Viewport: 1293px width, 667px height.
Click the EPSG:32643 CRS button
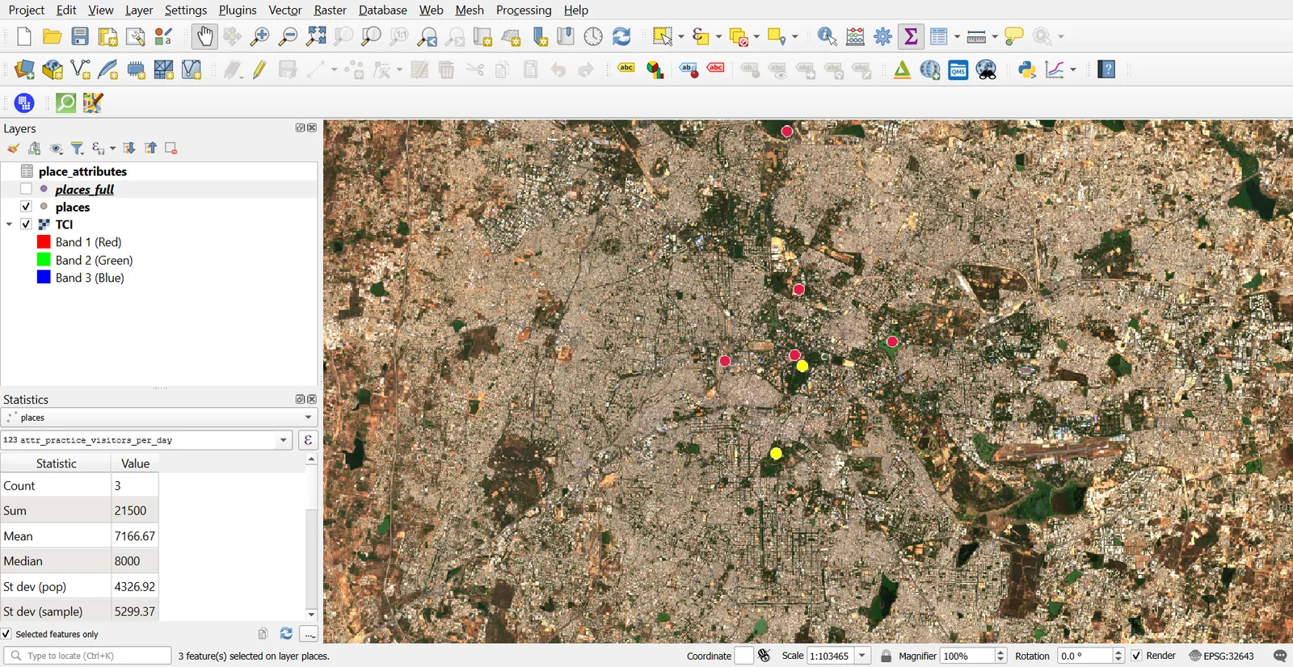[1221, 656]
